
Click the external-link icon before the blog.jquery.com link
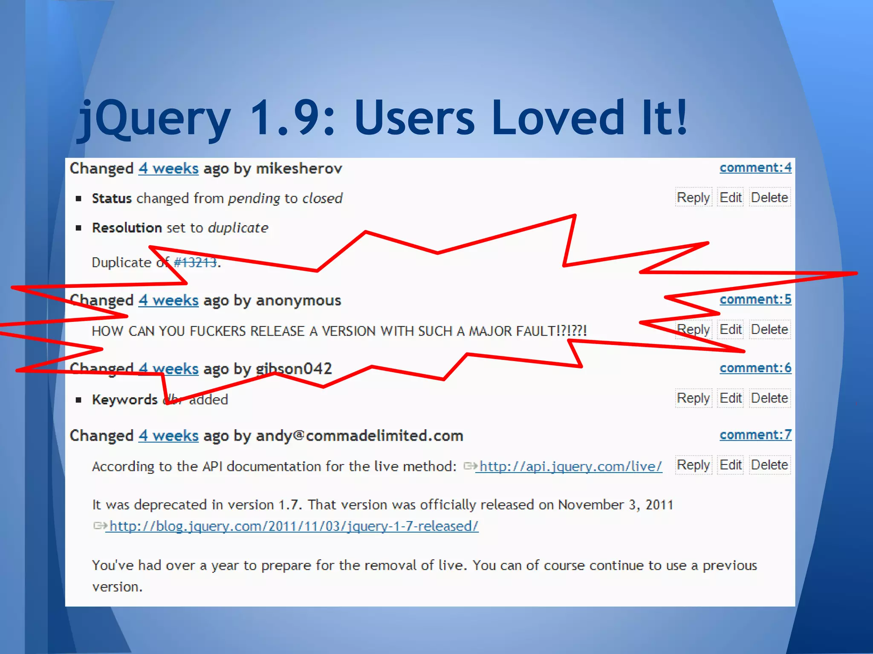pyautogui.click(x=100, y=526)
